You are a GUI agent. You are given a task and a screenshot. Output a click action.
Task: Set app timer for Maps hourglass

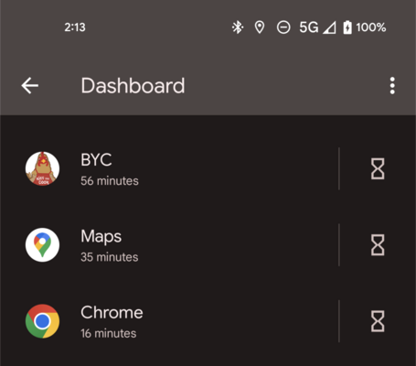pyautogui.click(x=378, y=245)
